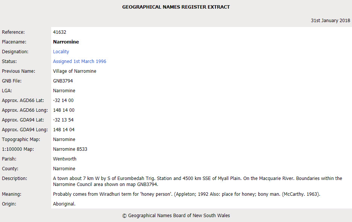Open the Locality designation link

tap(61, 52)
